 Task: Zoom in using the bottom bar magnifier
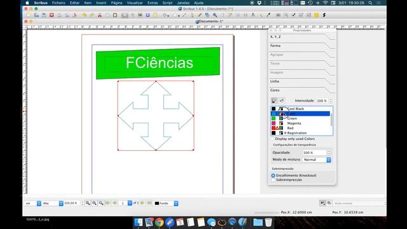click(x=101, y=204)
